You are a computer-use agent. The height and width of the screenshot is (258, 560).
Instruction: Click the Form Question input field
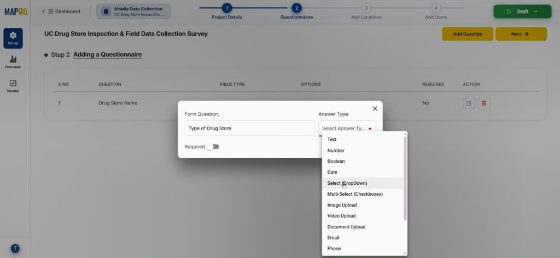(x=249, y=128)
